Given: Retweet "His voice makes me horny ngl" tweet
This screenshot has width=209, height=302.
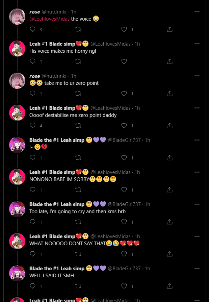Looking at the screenshot, I should point(78,61).
